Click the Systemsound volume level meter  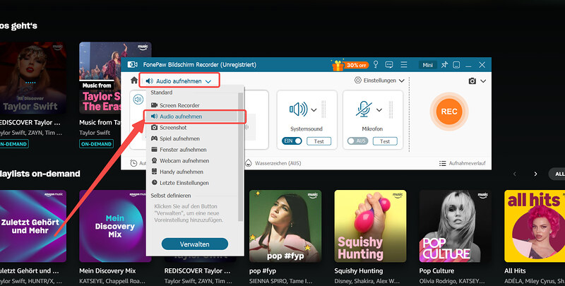click(323, 109)
